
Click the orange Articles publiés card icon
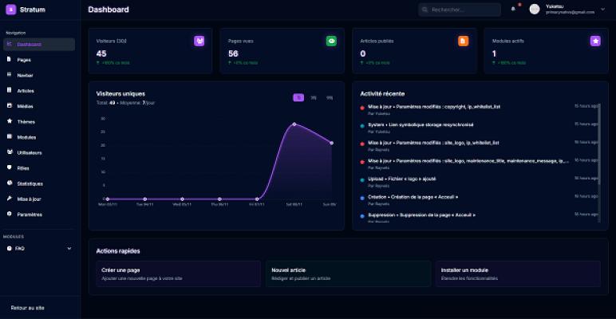(463, 41)
